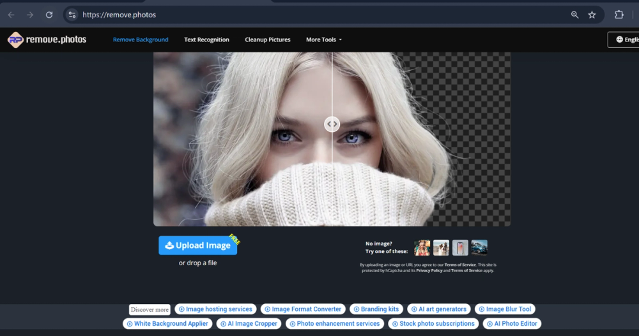Image resolution: width=639 pixels, height=336 pixels.
Task: Open the Privacy Policy link
Action: (429, 270)
